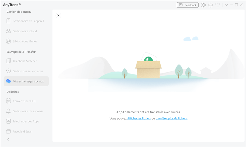246x147 pixels.
Task: Select Migrer messages sociaux menu item
Action: click(x=26, y=81)
